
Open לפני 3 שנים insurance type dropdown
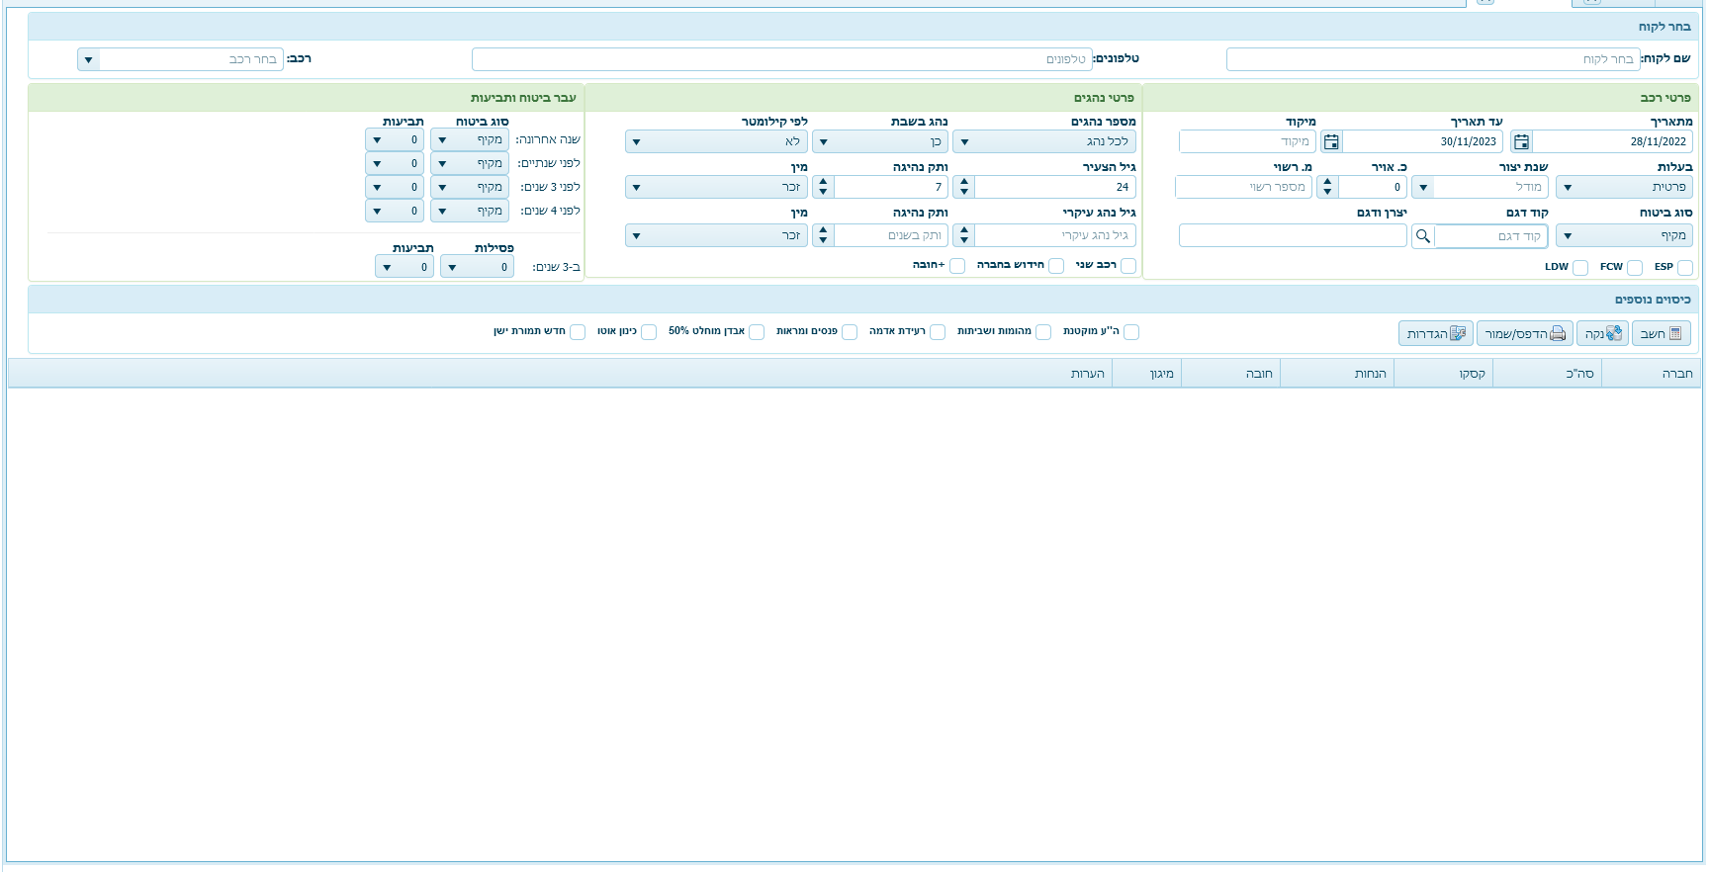pyautogui.click(x=470, y=187)
